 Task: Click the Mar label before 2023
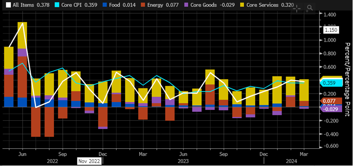tap(143, 154)
